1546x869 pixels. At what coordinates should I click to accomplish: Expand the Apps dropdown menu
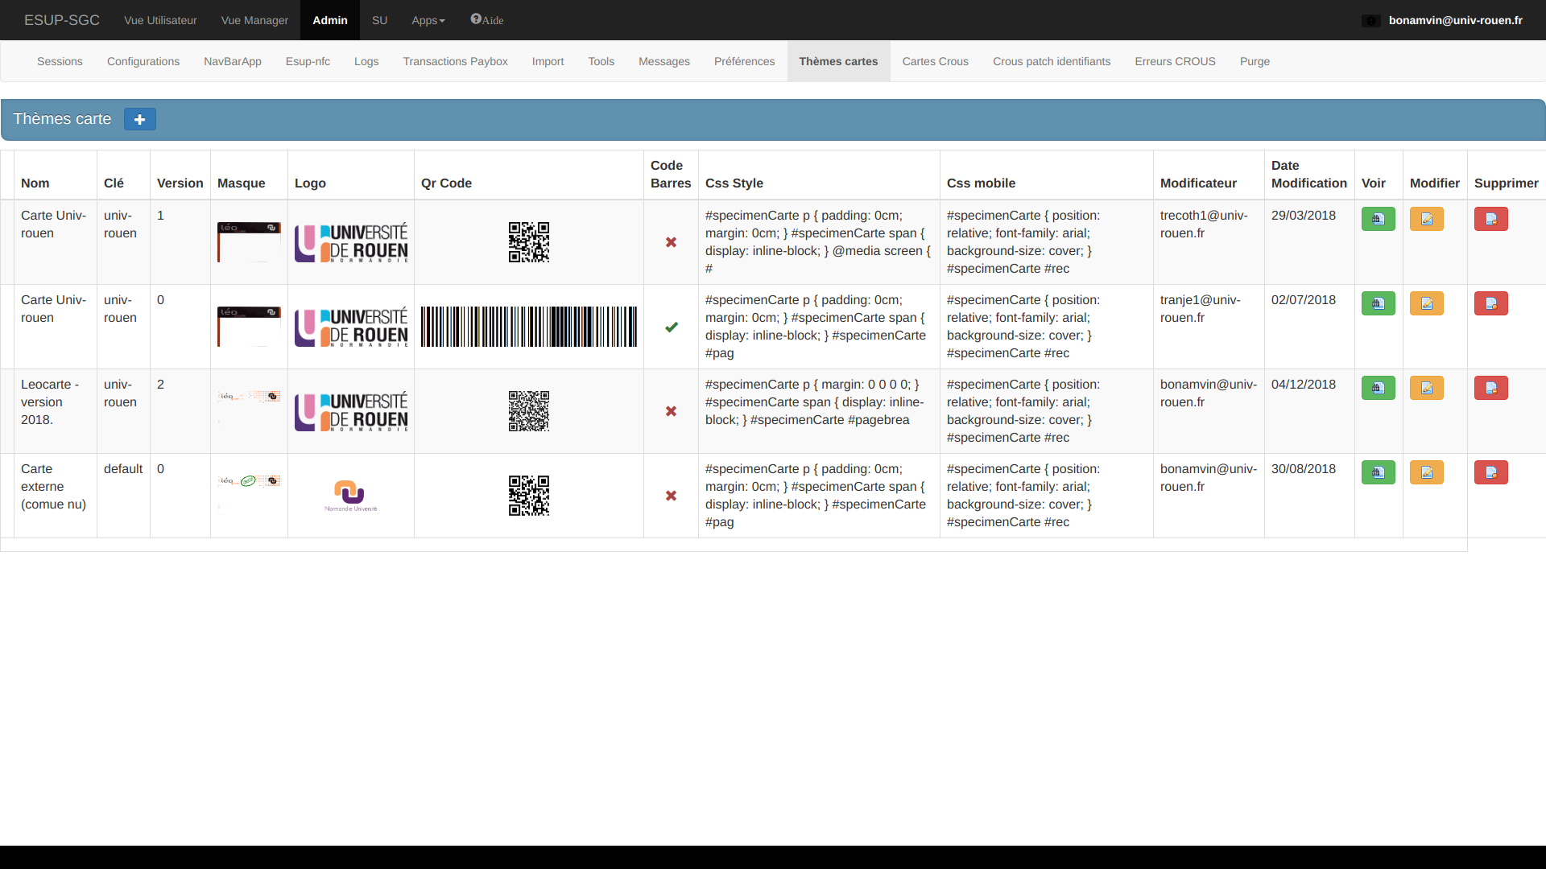[428, 20]
